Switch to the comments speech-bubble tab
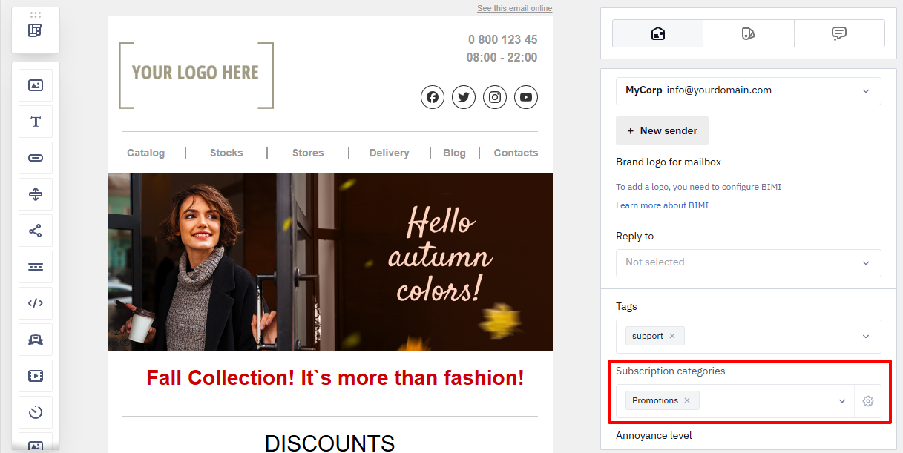The height and width of the screenshot is (453, 903). (839, 33)
